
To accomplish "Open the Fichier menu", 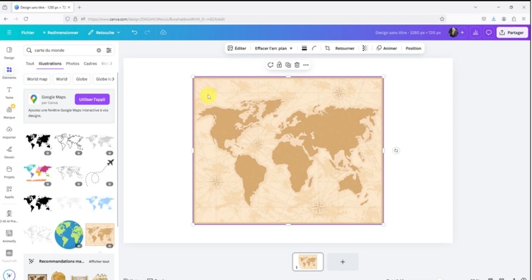I will [28, 33].
